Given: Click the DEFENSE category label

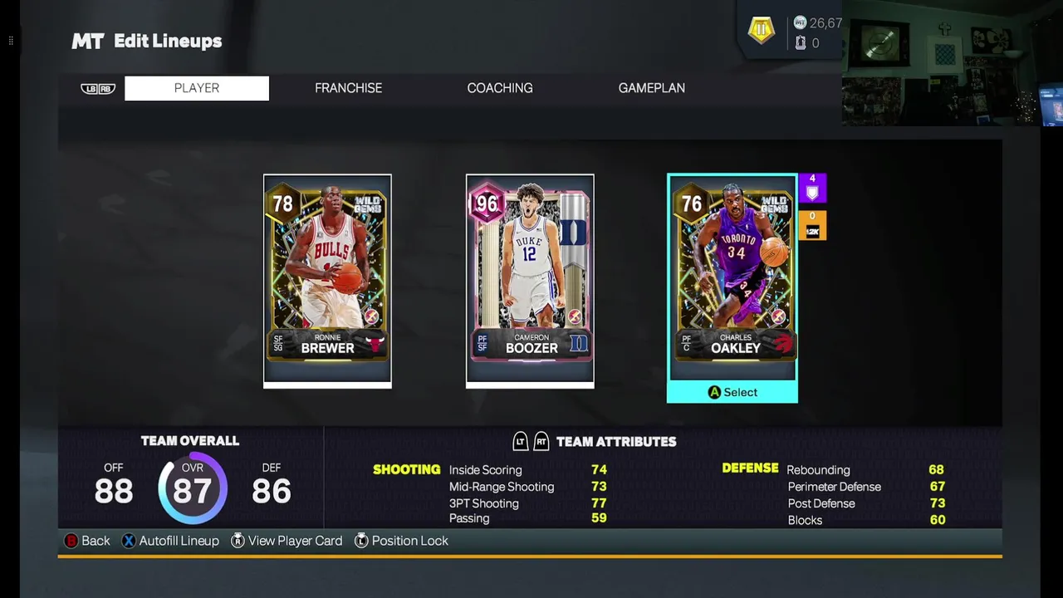Looking at the screenshot, I should 750,468.
